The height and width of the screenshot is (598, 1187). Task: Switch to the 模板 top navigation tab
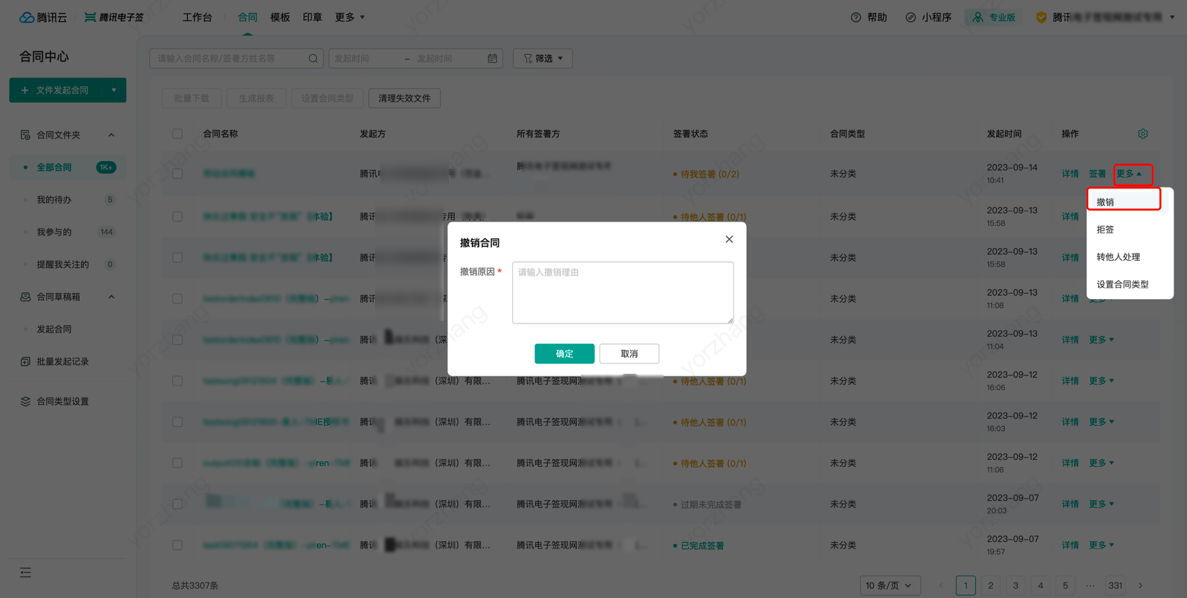pos(280,18)
